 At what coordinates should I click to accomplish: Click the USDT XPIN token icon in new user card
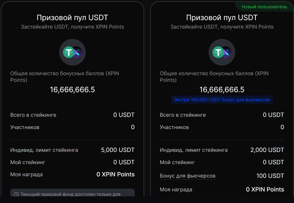point(222,52)
